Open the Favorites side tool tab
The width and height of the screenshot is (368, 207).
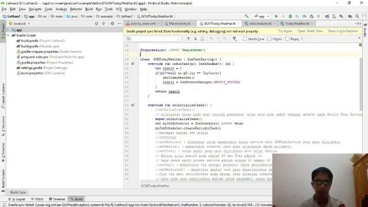[3, 152]
